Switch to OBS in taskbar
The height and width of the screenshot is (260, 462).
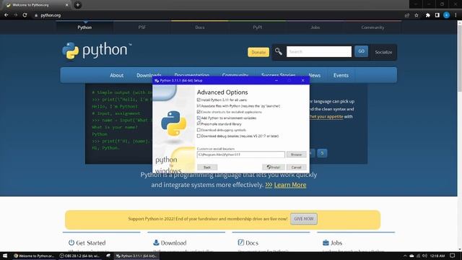pos(80,256)
